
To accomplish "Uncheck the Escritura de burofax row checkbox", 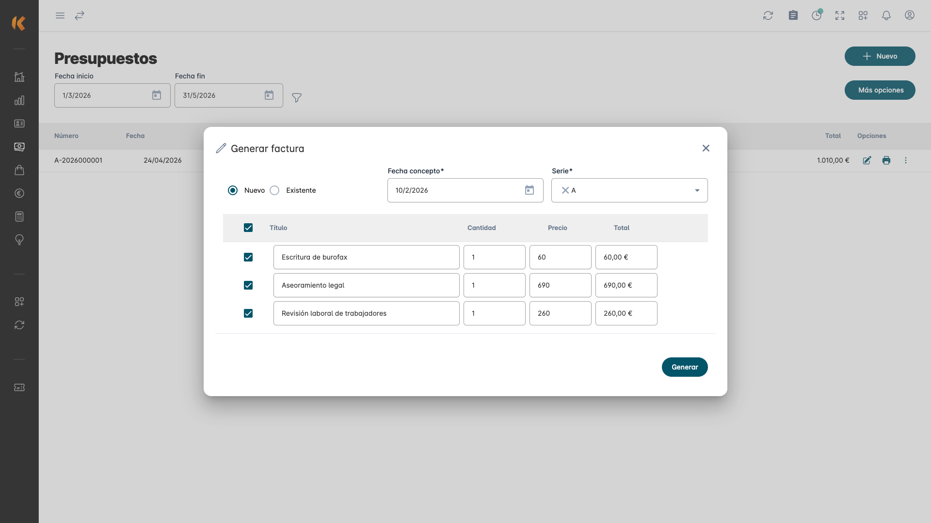I will (x=248, y=257).
